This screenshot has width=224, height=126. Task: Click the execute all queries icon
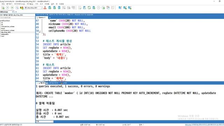tap(12, 8)
